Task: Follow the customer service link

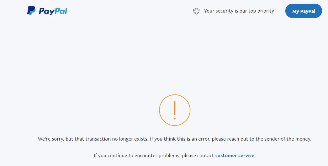Action: click(235, 156)
